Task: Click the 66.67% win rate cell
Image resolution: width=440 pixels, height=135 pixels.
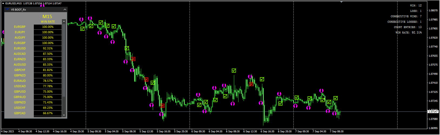Action: pyautogui.click(x=48, y=113)
